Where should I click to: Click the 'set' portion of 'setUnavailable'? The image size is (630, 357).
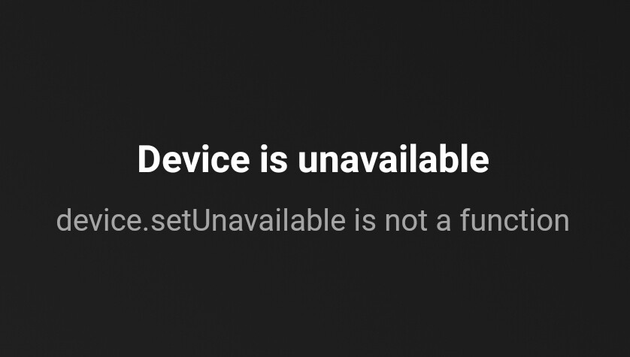tap(171, 221)
